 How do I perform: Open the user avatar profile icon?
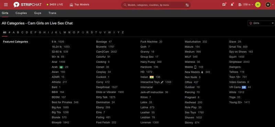[x=268, y=5]
